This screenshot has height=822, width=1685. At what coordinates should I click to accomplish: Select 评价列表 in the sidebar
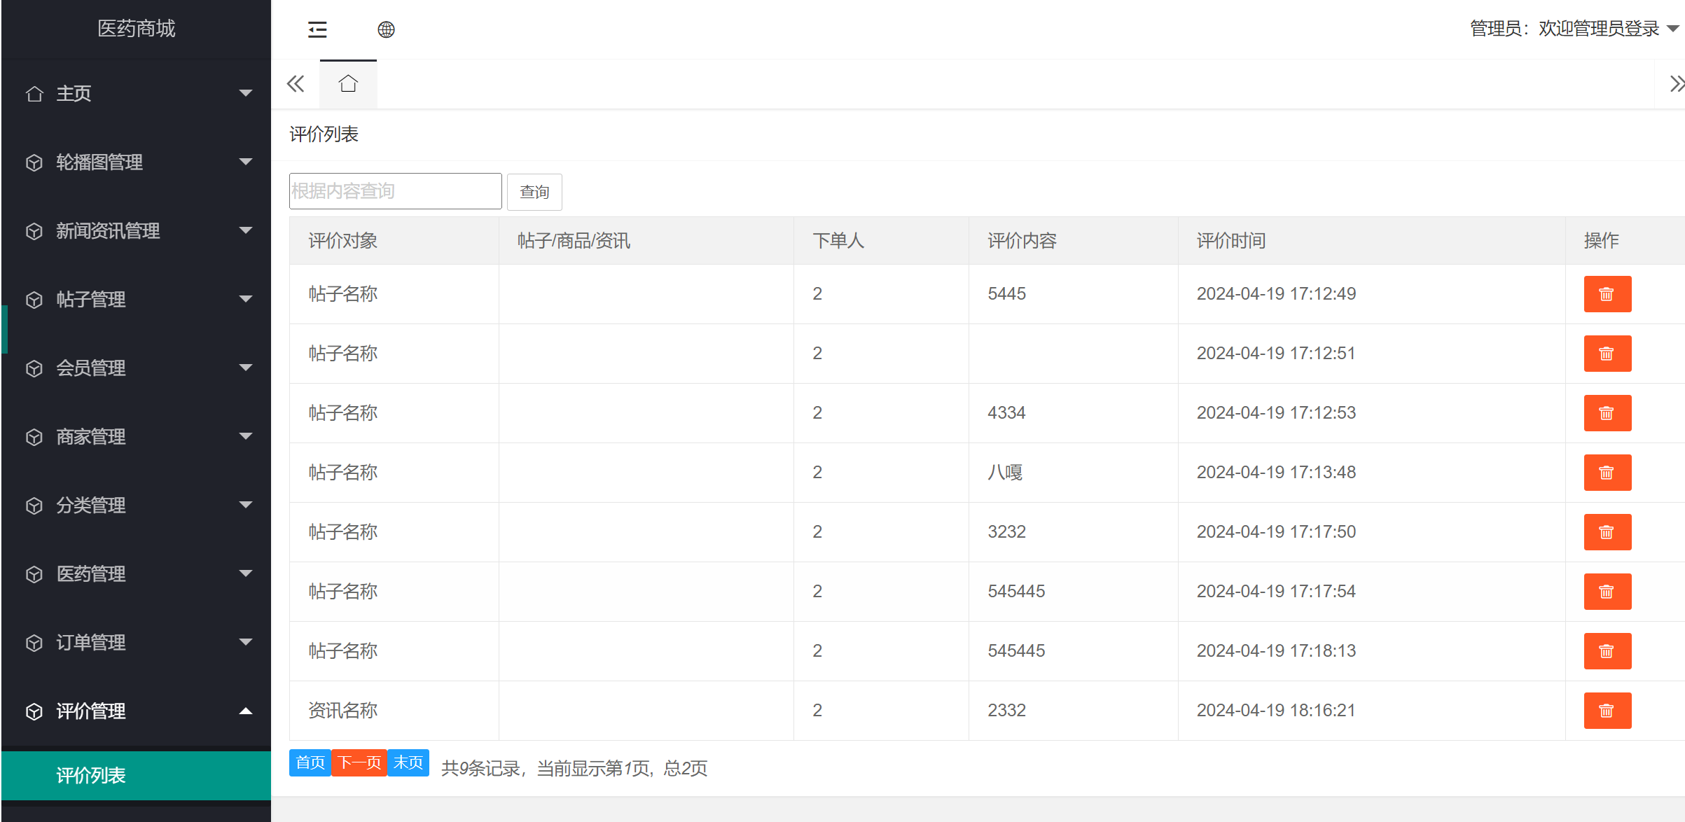click(91, 776)
